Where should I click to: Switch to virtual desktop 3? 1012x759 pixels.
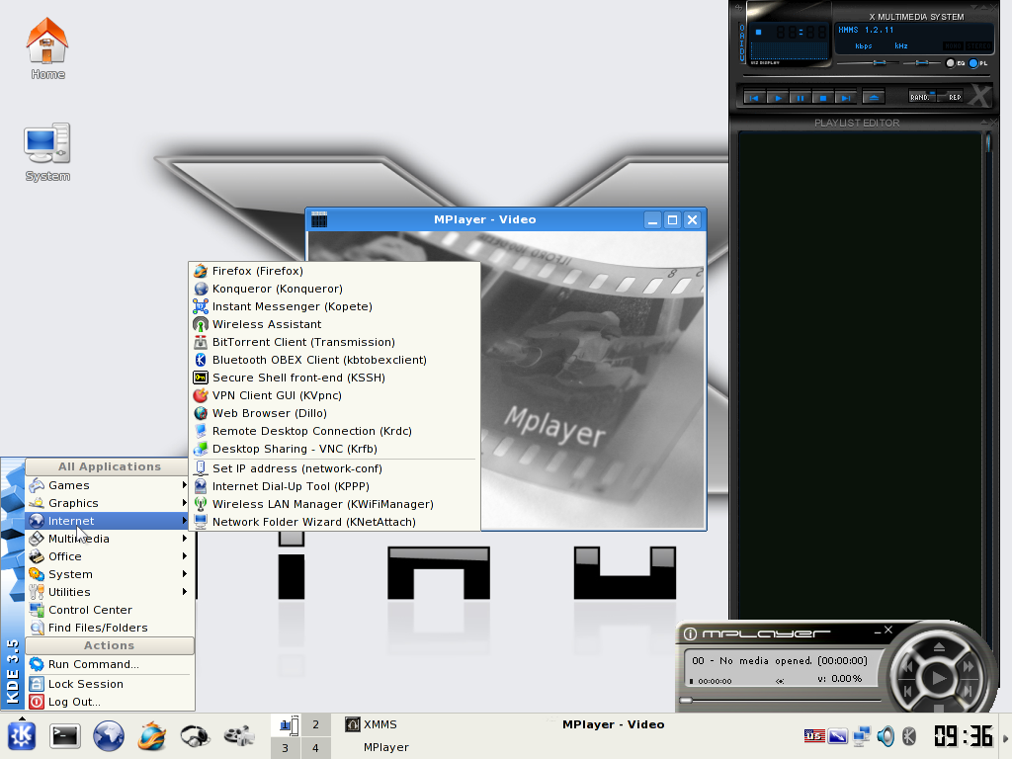(286, 748)
